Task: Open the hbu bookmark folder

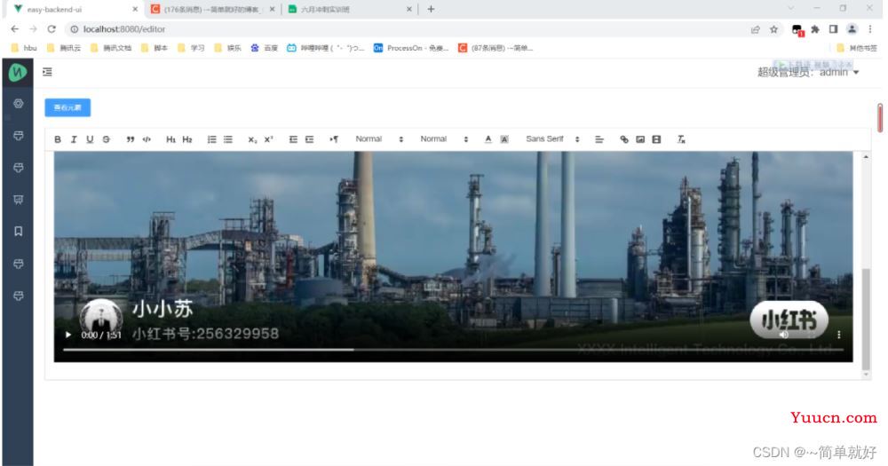Action: (x=24, y=48)
